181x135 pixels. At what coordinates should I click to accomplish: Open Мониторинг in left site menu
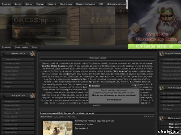click(x=18, y=79)
